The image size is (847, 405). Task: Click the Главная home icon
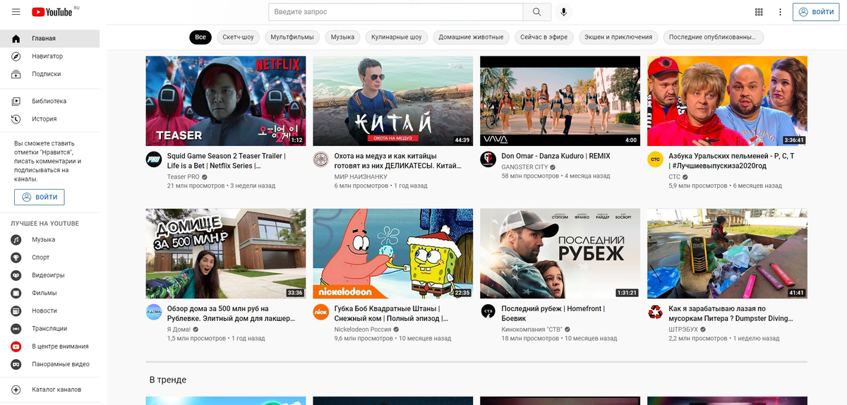pyautogui.click(x=16, y=39)
